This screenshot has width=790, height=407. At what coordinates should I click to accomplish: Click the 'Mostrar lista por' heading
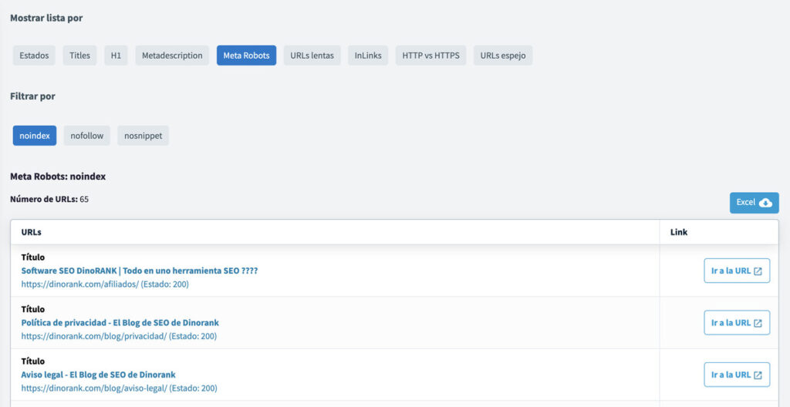(x=46, y=18)
